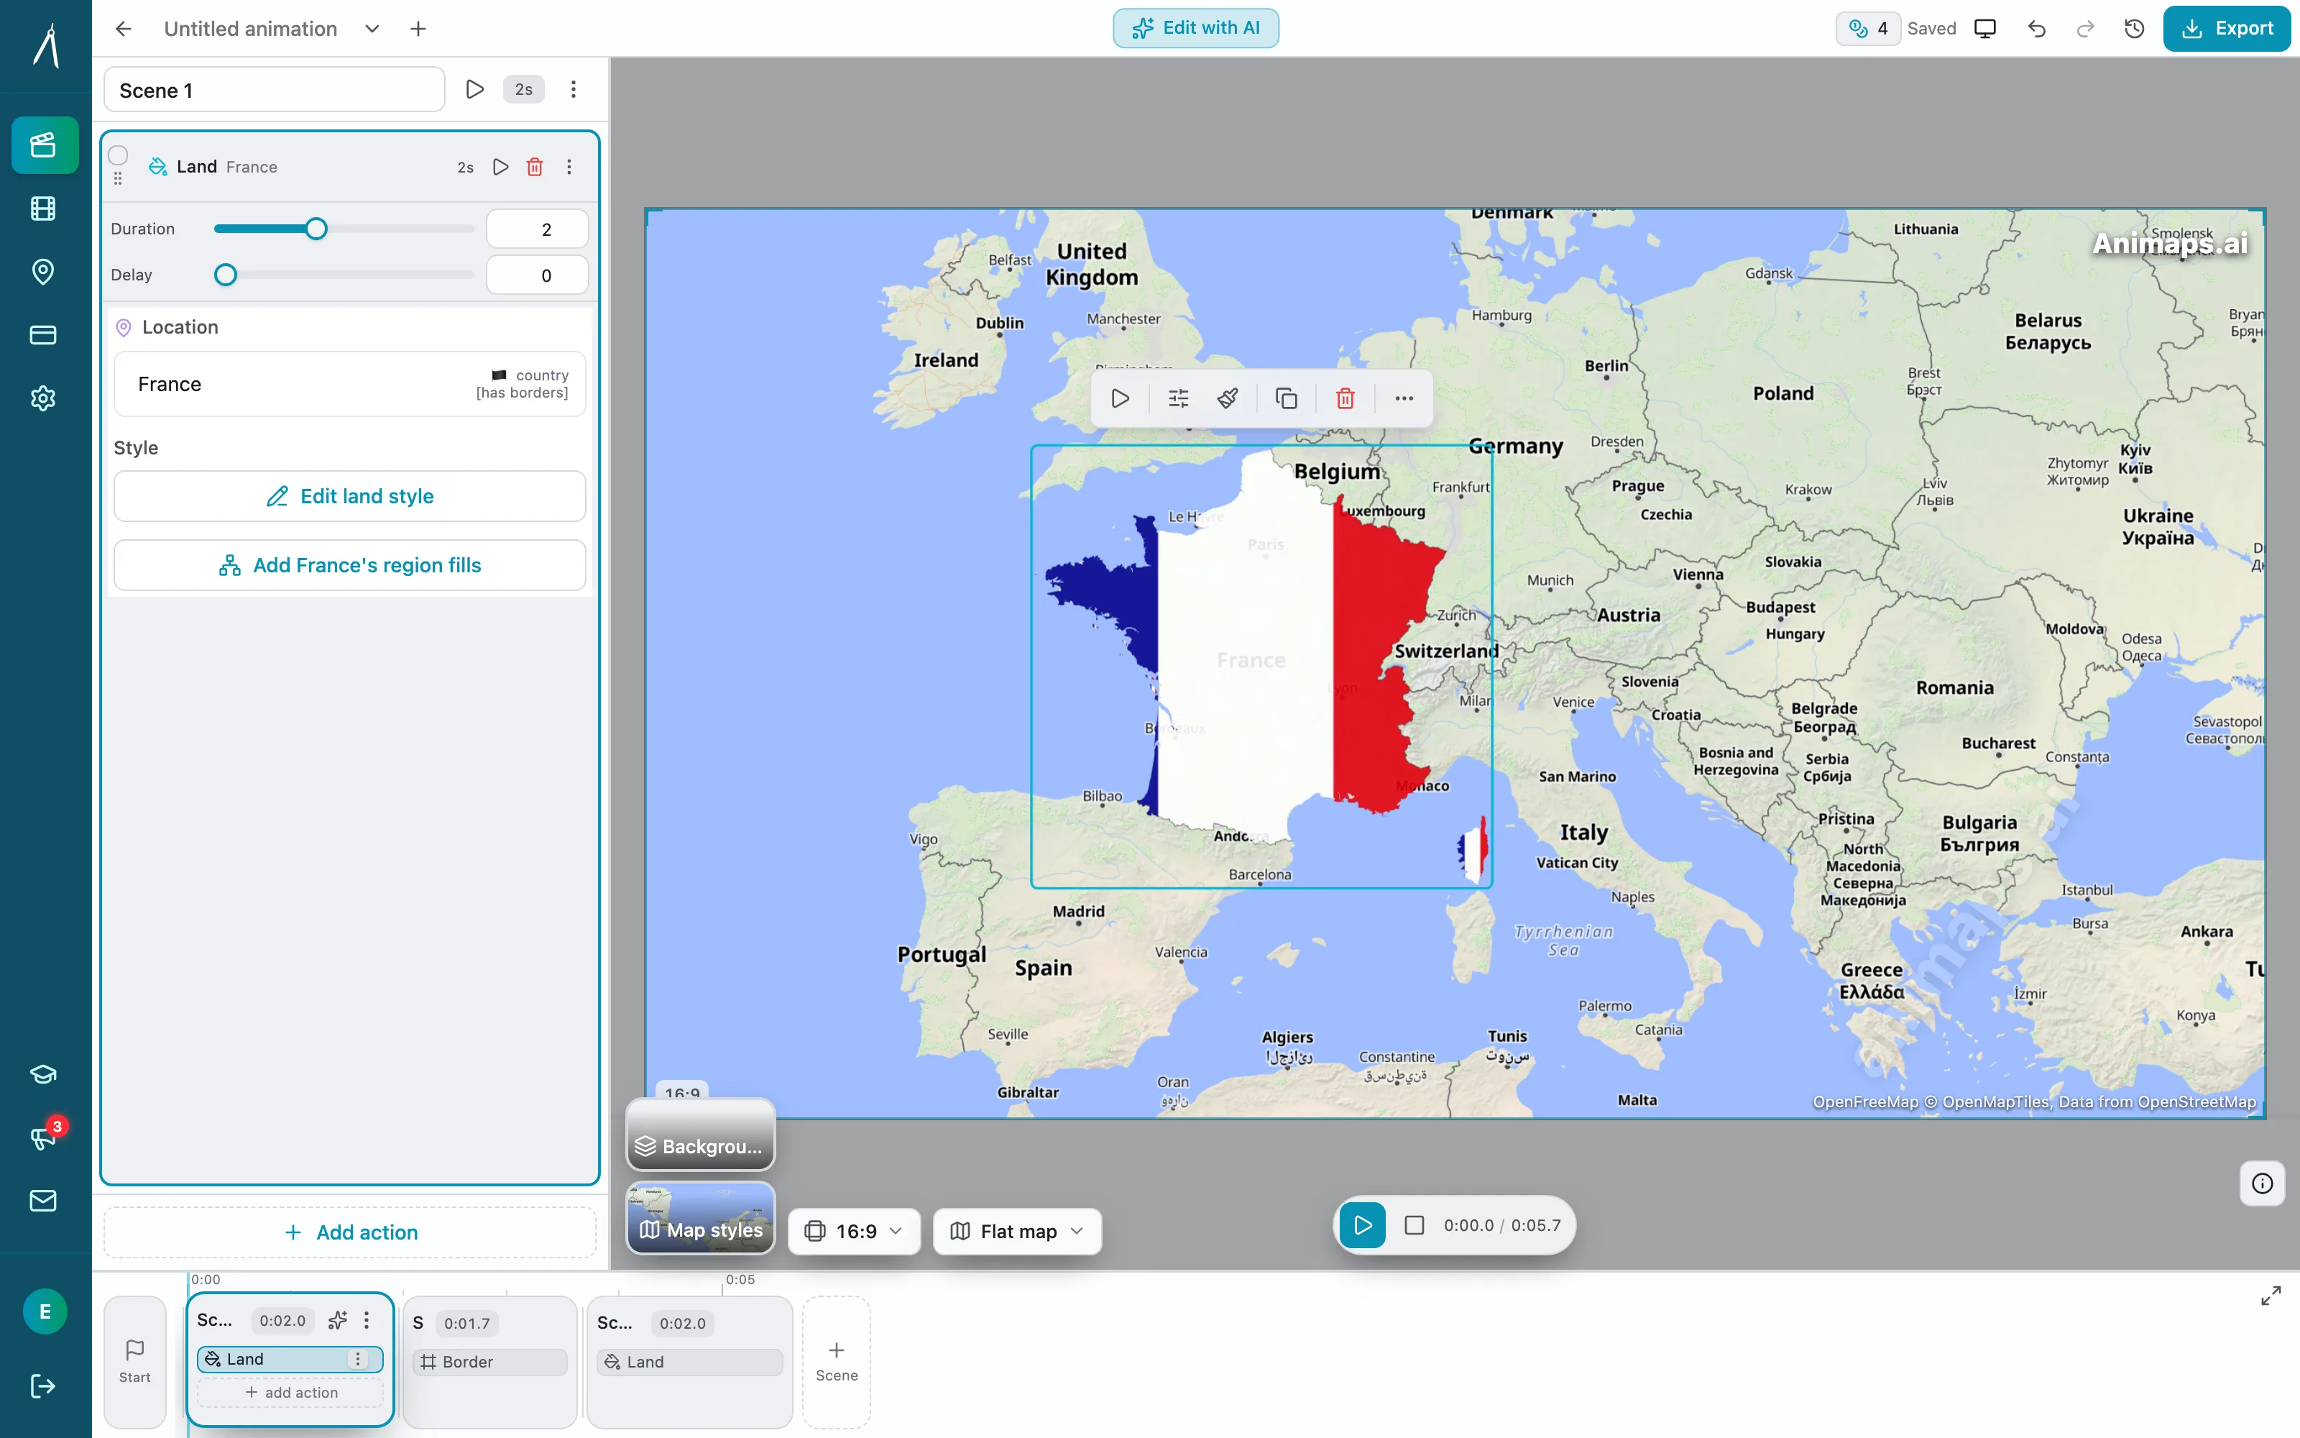Click the paintbrush style icon in map toolbar
Viewport: 2300px width, 1438px height.
click(x=1228, y=398)
